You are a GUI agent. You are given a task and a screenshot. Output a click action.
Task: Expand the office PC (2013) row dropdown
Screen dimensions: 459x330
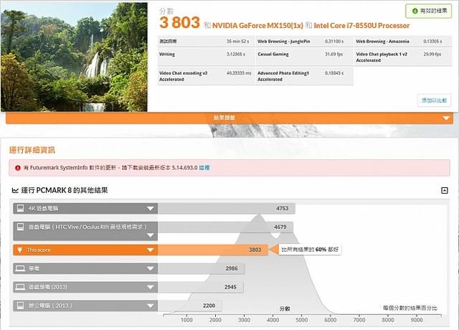click(x=151, y=306)
